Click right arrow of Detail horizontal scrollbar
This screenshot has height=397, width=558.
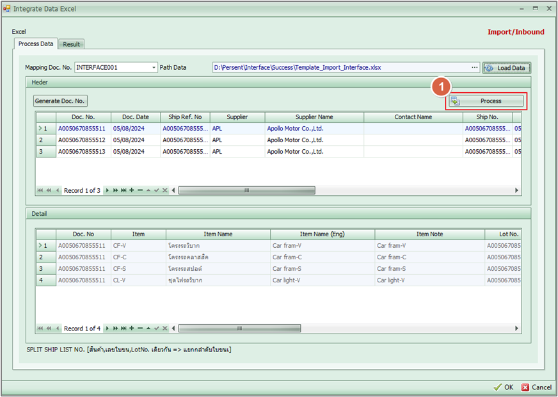pyautogui.click(x=517, y=328)
